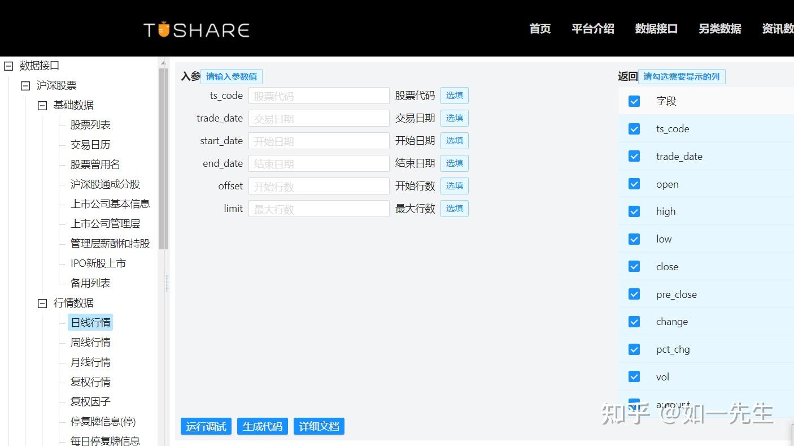Collapse the 沪深股票 branch

[x=25, y=85]
